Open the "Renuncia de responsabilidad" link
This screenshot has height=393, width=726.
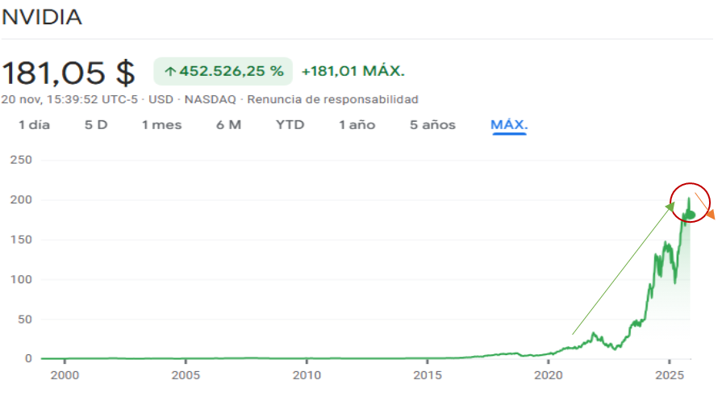tap(332, 99)
